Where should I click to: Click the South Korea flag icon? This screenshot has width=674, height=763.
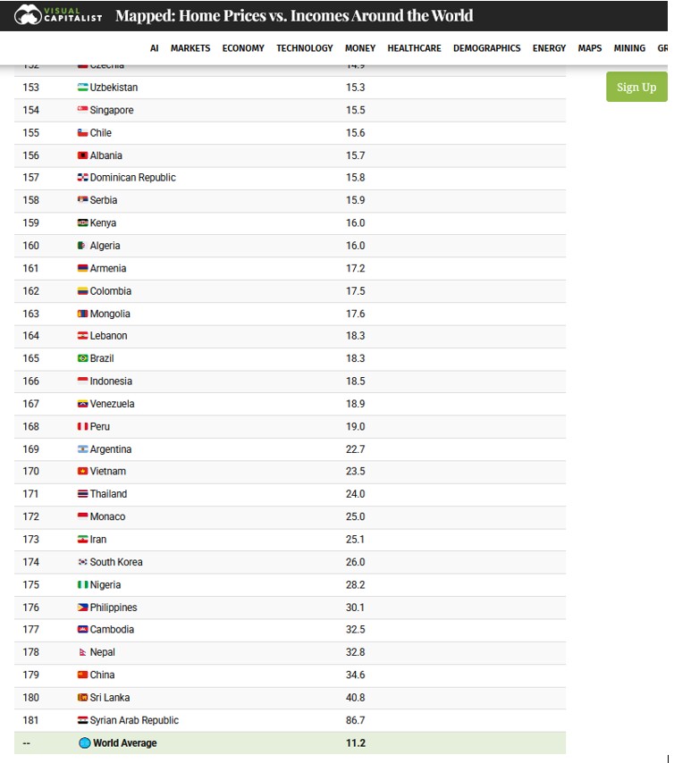coord(83,562)
